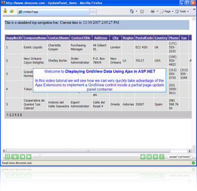Click the Home icon in toolbar

[x=132, y=11]
